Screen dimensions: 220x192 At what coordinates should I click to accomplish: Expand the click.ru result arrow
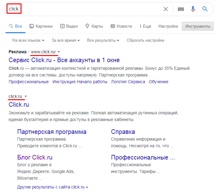tap(26, 96)
